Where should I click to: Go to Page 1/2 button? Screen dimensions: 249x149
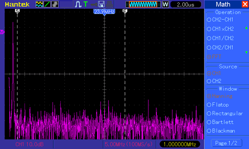click(x=226, y=143)
